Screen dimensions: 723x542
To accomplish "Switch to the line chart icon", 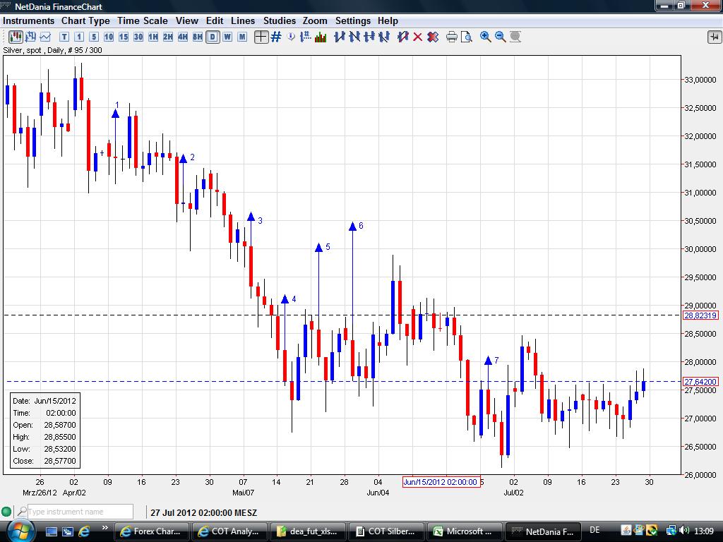I will click(x=45, y=37).
